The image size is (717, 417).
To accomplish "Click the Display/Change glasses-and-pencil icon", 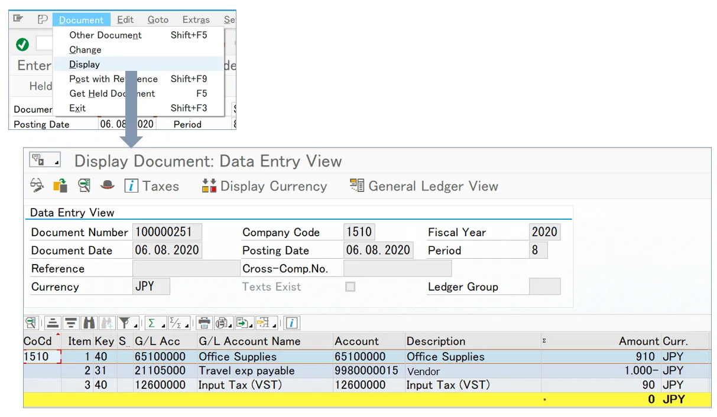I will (x=37, y=186).
